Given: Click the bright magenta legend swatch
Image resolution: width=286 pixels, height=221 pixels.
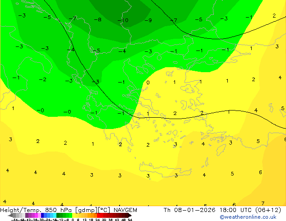Looking at the screenshot, I should tap(36, 215).
